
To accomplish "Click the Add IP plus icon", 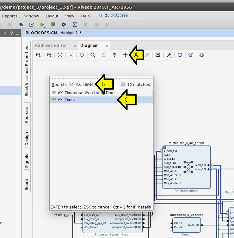I will (125, 55).
